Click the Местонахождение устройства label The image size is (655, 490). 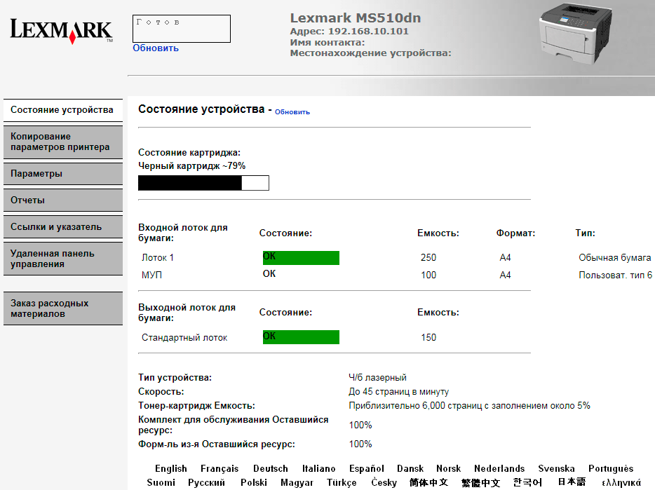pyautogui.click(x=370, y=53)
